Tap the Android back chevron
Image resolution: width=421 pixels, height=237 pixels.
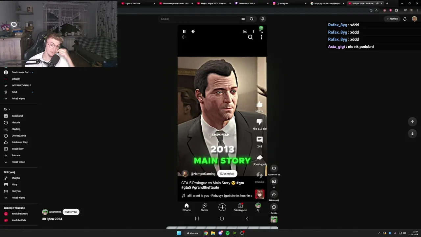247,219
